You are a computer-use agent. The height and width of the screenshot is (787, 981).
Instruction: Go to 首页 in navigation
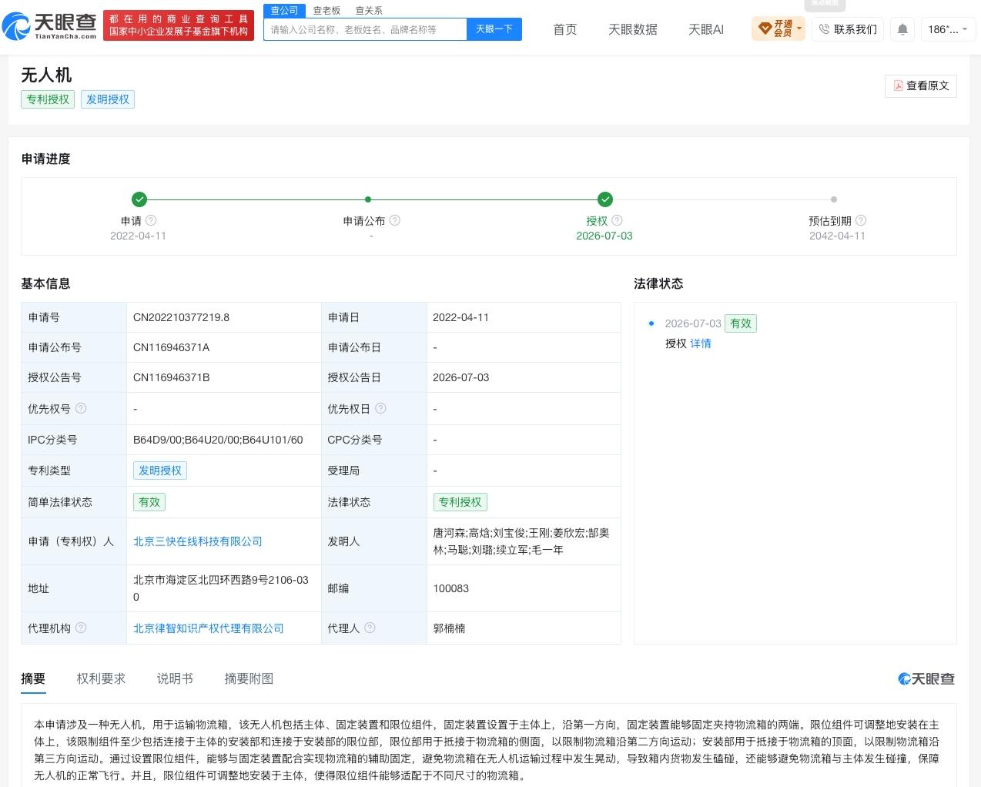click(565, 29)
